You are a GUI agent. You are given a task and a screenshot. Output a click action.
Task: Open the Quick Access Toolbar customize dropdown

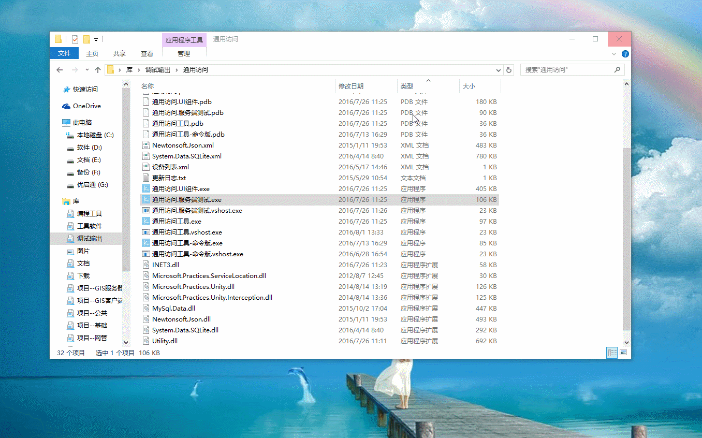click(96, 39)
